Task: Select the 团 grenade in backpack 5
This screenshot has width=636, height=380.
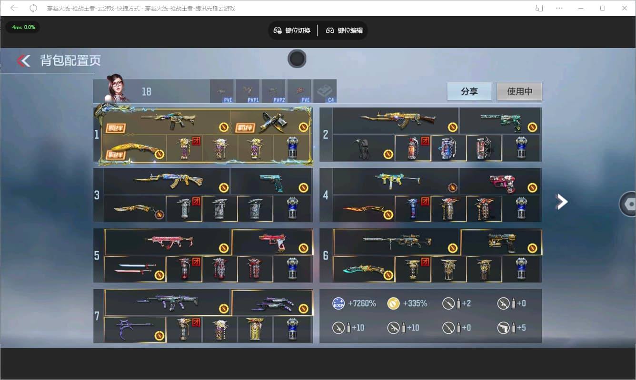Action: point(184,269)
